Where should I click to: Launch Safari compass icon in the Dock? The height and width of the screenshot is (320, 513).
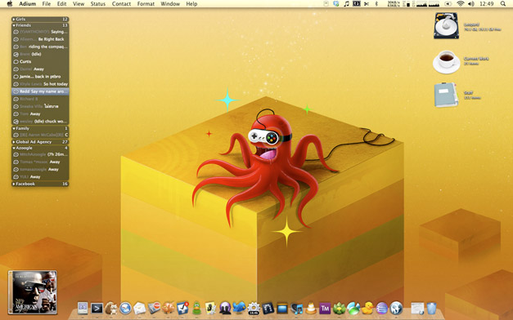coord(125,308)
